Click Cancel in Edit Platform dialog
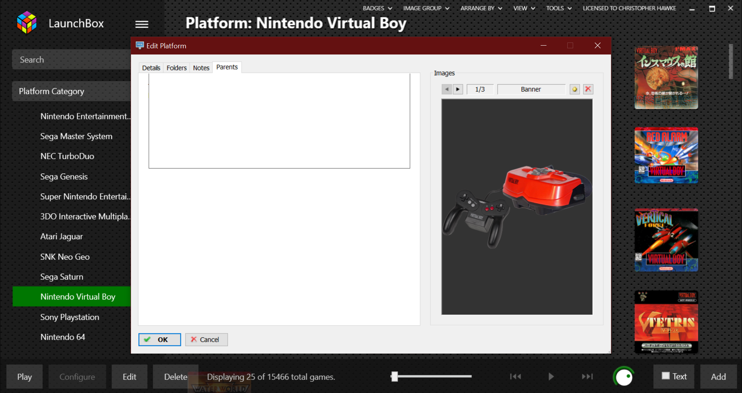The image size is (742, 393). (206, 340)
